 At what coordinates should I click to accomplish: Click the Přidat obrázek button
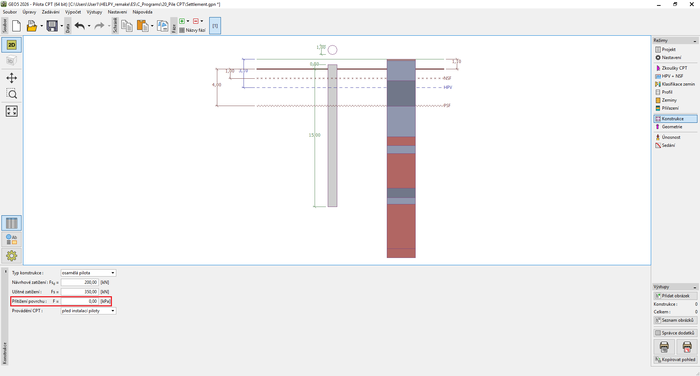click(x=675, y=296)
